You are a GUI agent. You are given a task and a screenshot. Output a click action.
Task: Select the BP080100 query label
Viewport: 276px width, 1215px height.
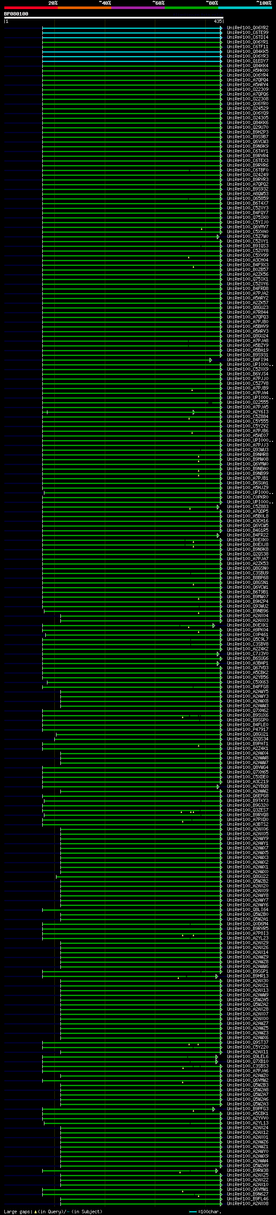[16, 14]
